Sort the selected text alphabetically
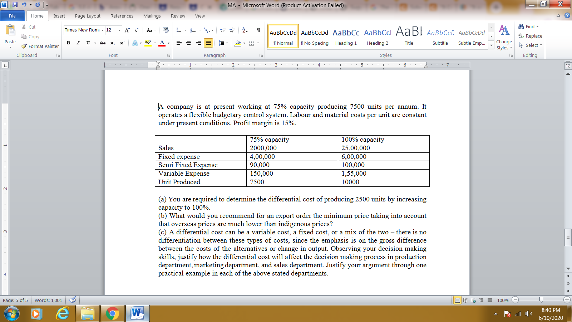Image resolution: width=572 pixels, height=322 pixels. point(246,30)
